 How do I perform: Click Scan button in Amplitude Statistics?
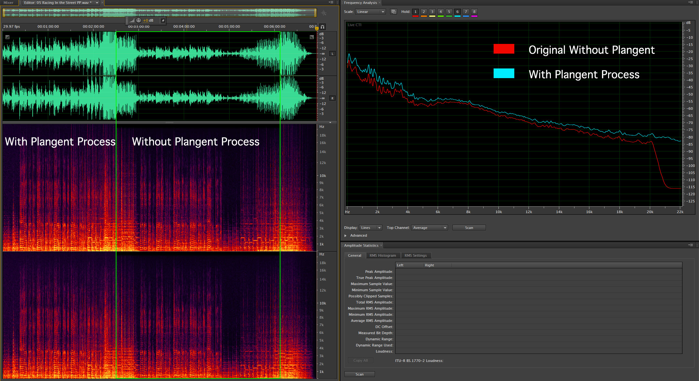[x=359, y=374]
